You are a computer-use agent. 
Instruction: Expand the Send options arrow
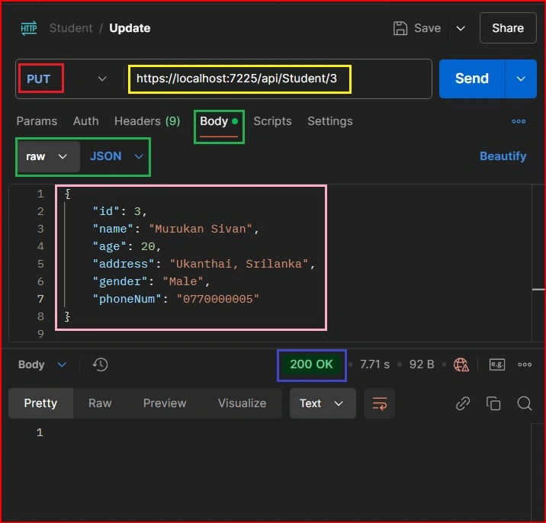(x=521, y=79)
